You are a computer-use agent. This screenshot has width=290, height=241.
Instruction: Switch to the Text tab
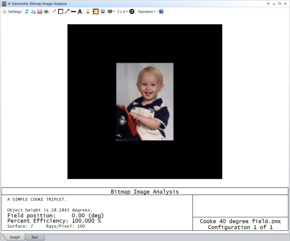pyautogui.click(x=34, y=237)
